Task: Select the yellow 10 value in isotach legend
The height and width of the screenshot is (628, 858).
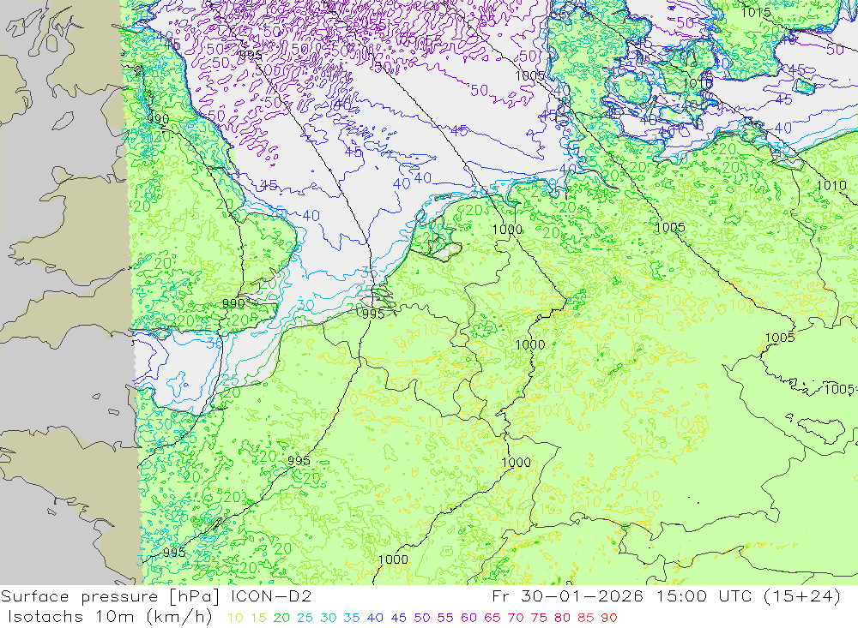Action: (x=235, y=618)
